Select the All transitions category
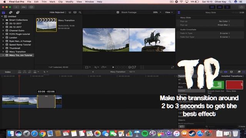 180,80
